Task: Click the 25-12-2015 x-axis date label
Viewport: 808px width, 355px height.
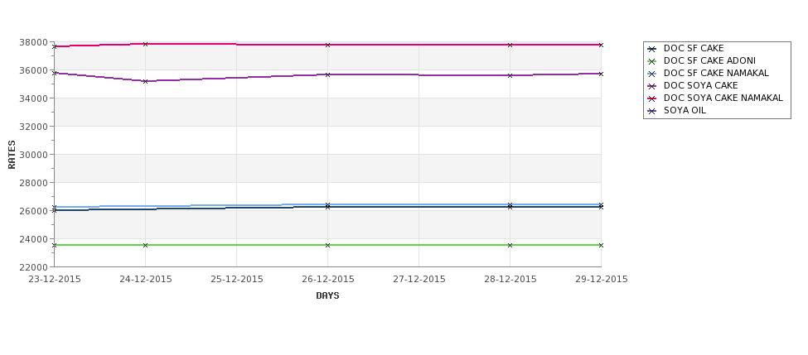Action: click(x=236, y=280)
